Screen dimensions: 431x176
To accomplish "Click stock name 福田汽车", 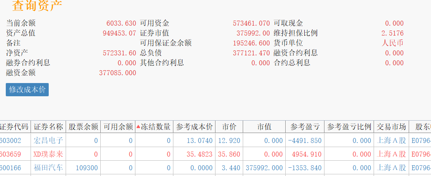I will 48,167.
